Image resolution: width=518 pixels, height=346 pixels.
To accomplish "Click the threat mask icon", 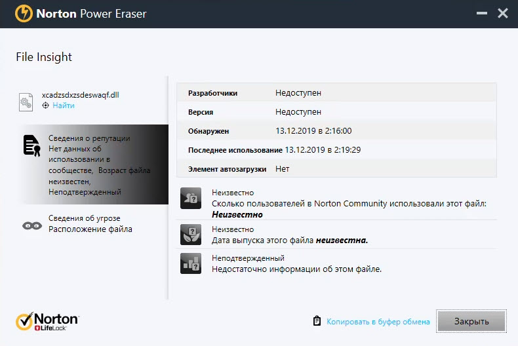I will tap(32, 226).
